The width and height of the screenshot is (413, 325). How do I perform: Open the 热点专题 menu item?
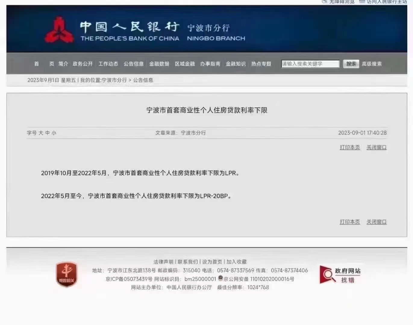coord(261,64)
